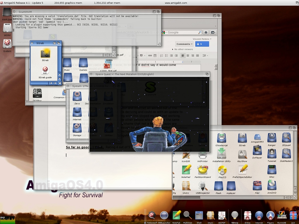The height and width of the screenshot is (224, 299).
Task: Open the DvPlayer drawer icon
Action: tap(257, 151)
